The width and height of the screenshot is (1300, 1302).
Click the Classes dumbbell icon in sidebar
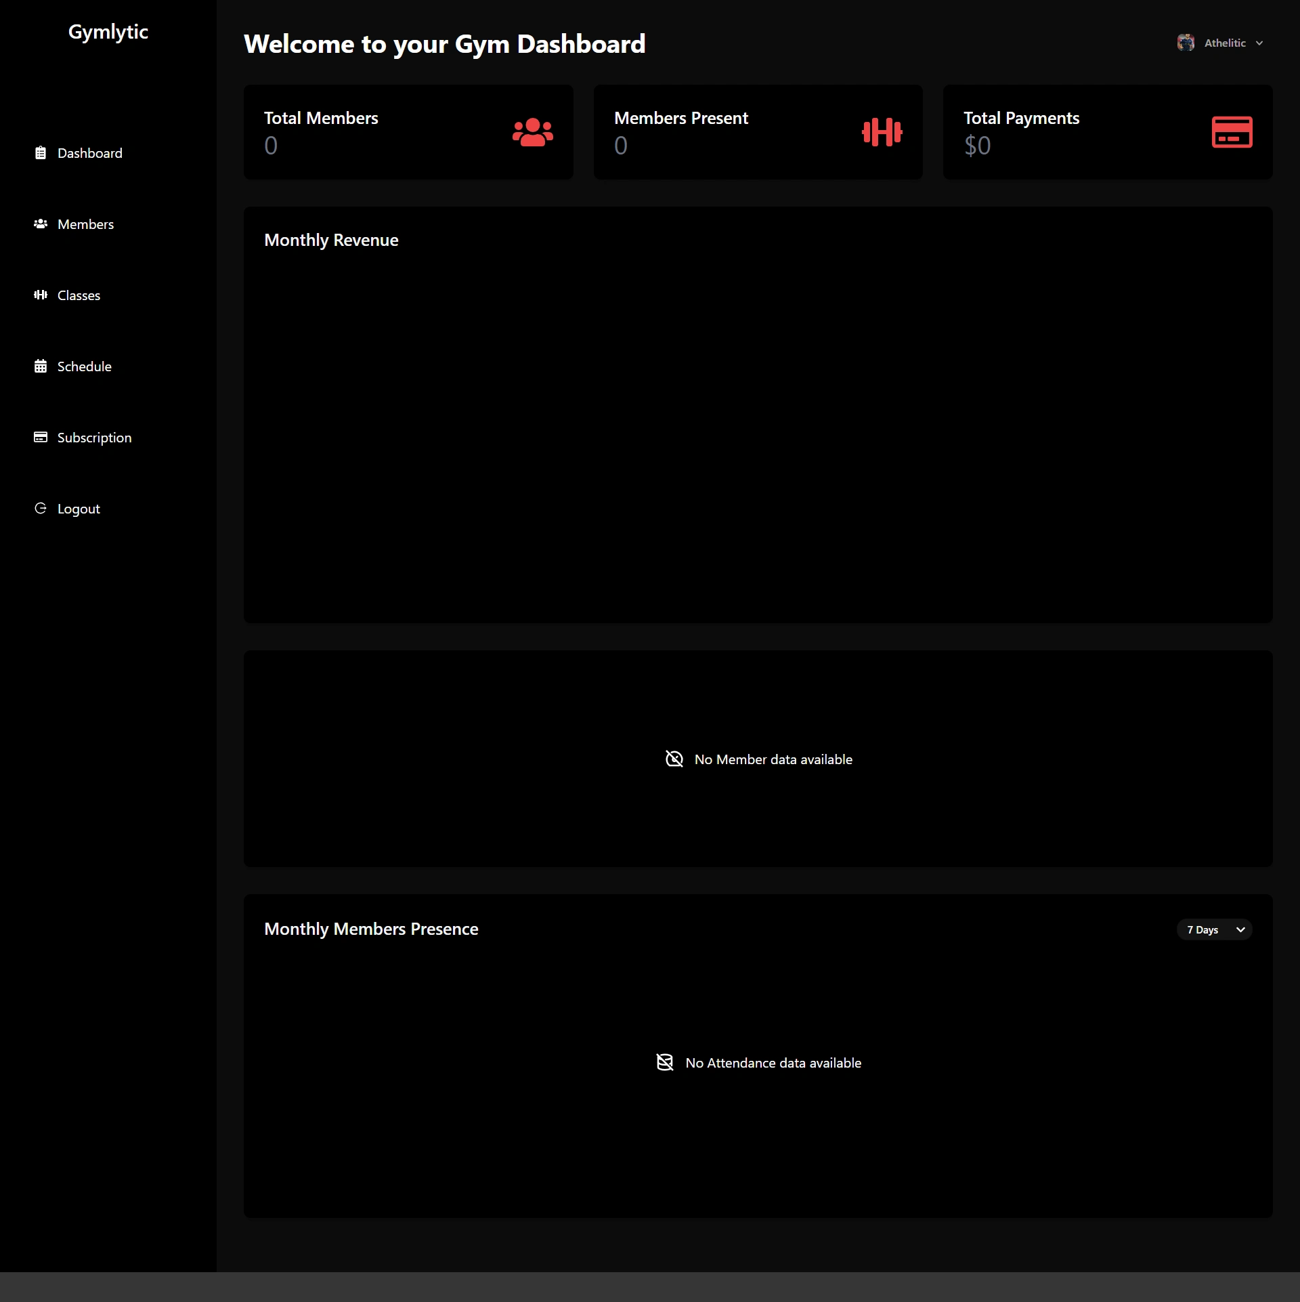pos(41,295)
